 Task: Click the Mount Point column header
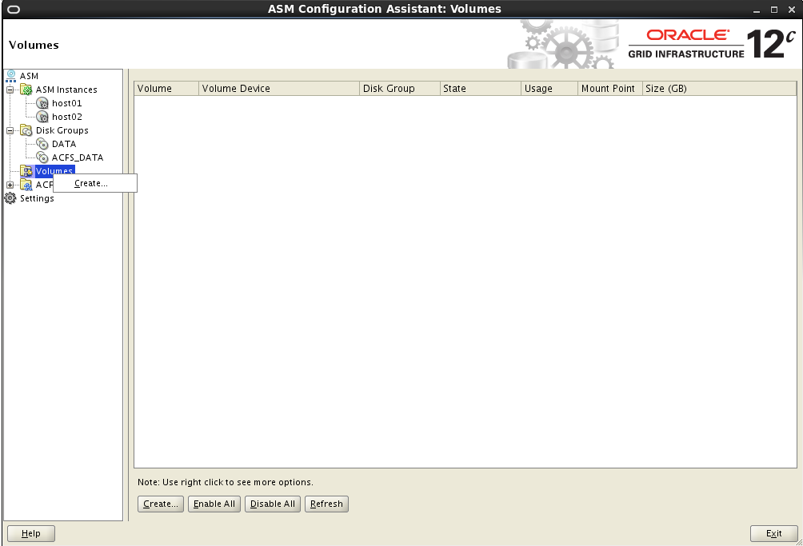click(x=610, y=89)
